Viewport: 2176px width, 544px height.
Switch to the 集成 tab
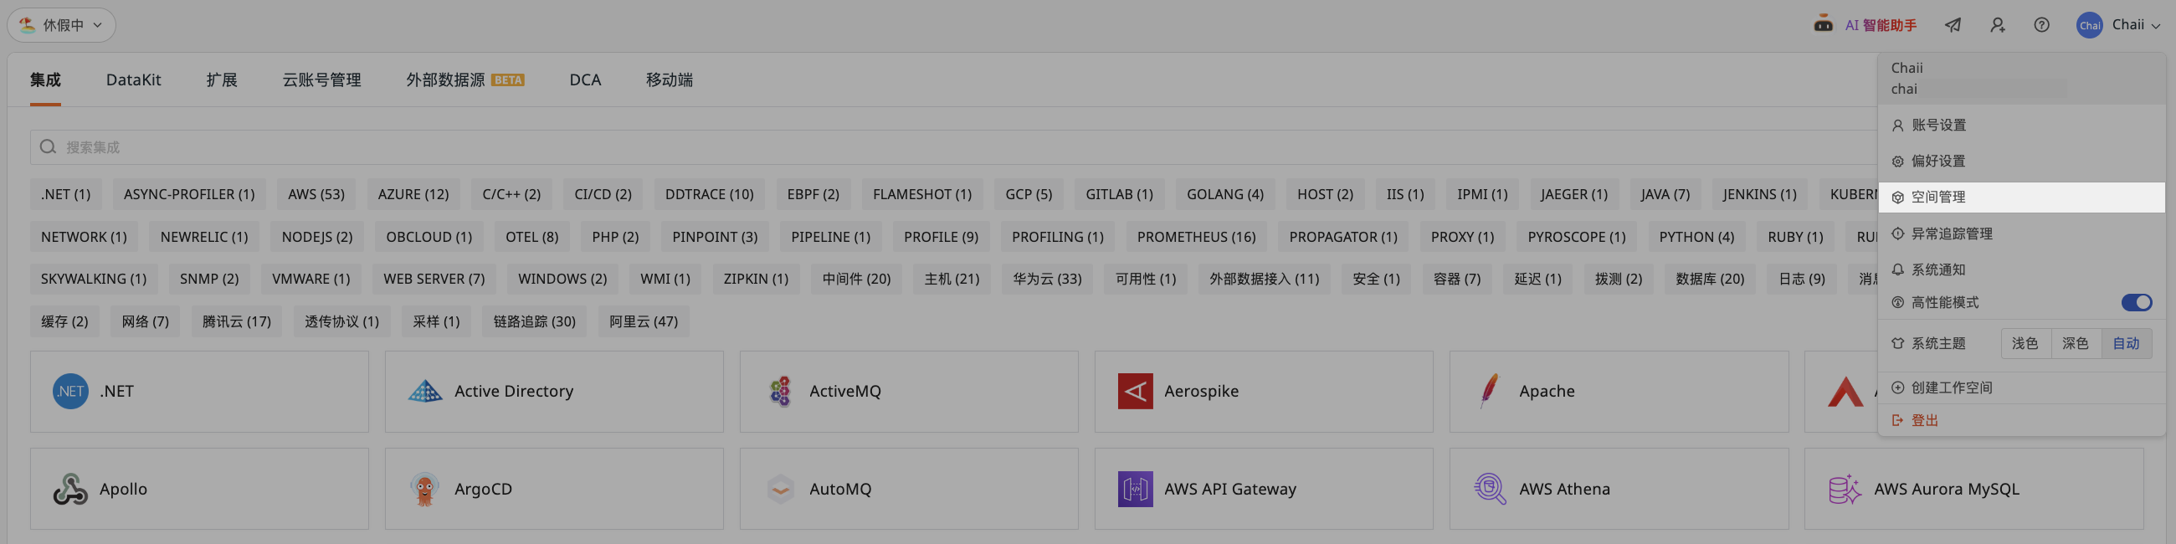(x=46, y=80)
